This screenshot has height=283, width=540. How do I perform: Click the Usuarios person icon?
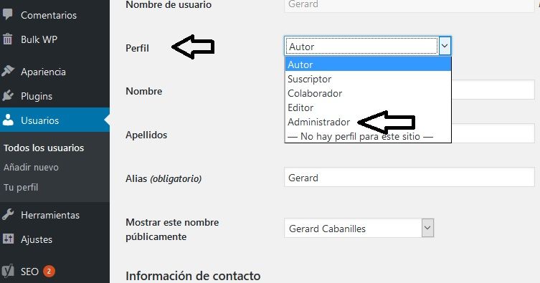click(x=8, y=120)
